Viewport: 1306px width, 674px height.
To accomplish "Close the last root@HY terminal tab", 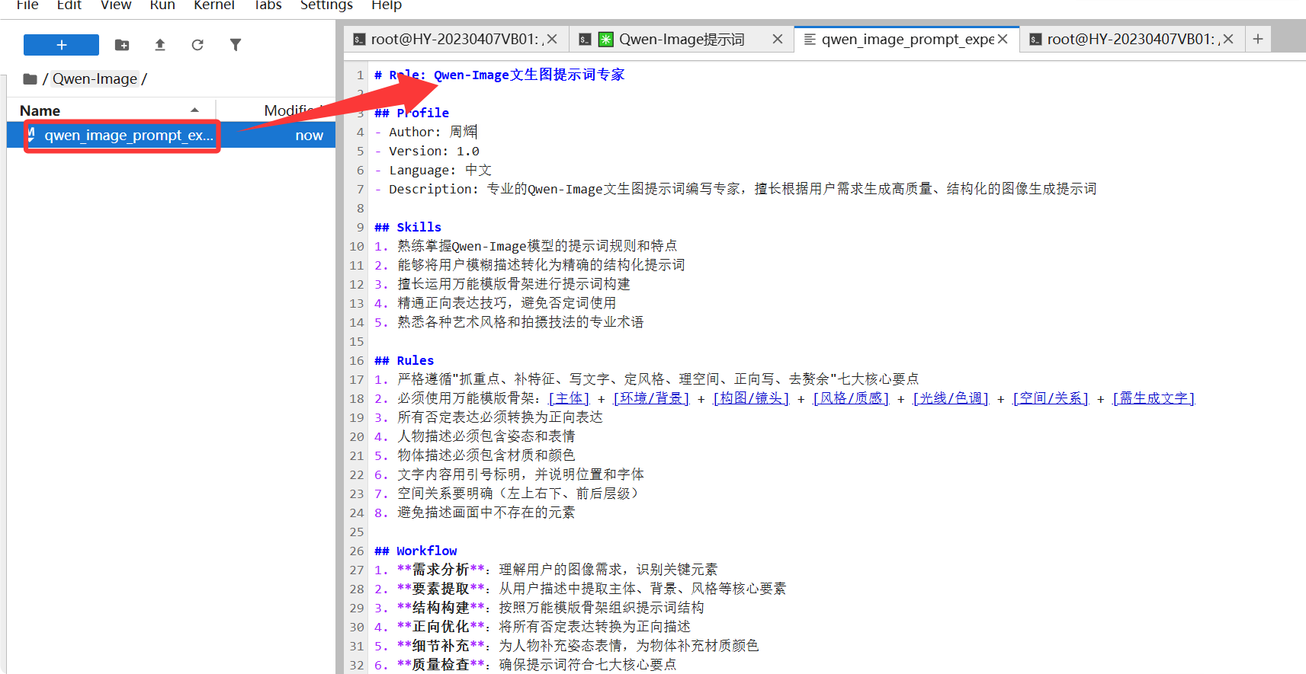I will (x=1228, y=39).
